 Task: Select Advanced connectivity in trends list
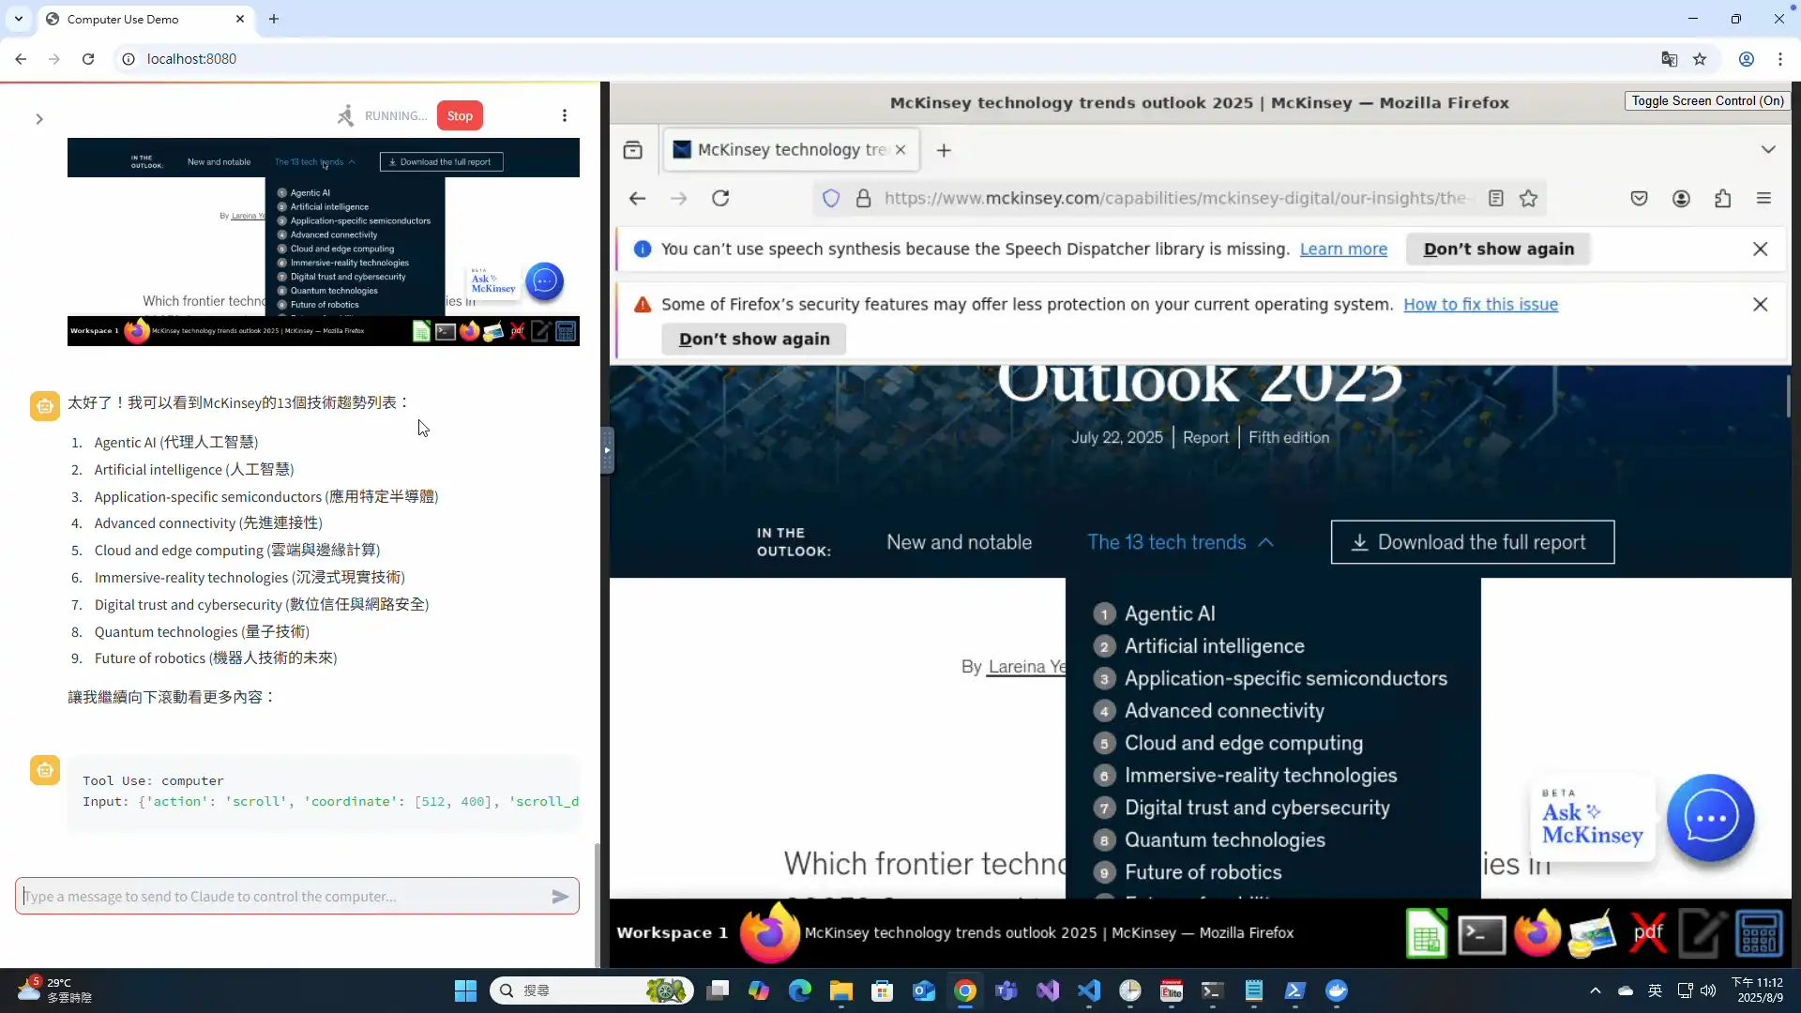pyautogui.click(x=1224, y=711)
